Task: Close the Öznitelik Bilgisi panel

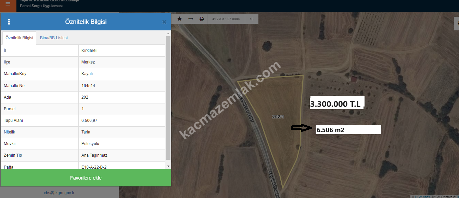Action: (164, 22)
